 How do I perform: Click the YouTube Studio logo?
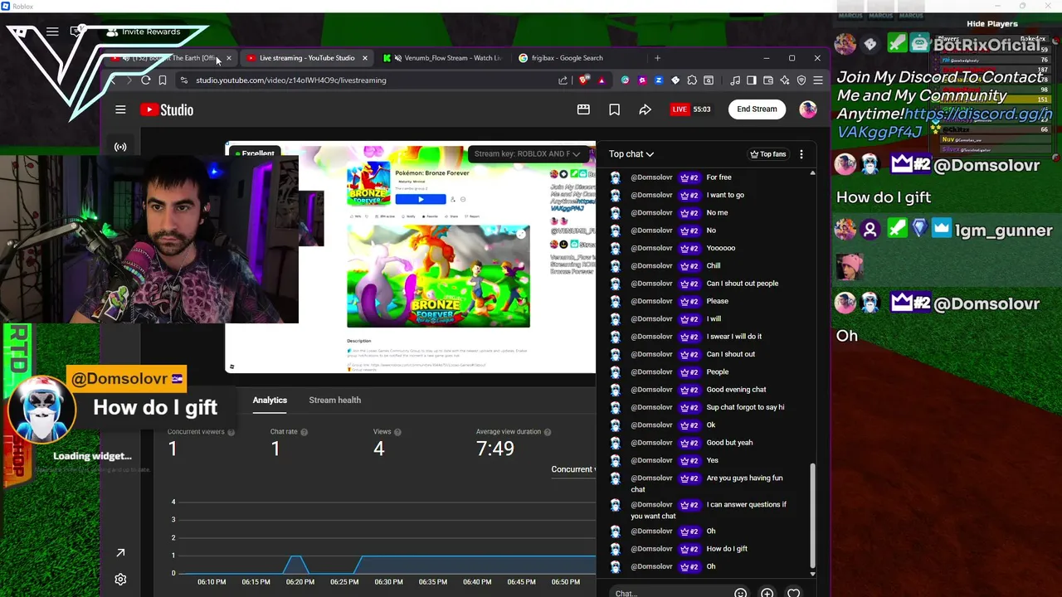(167, 109)
